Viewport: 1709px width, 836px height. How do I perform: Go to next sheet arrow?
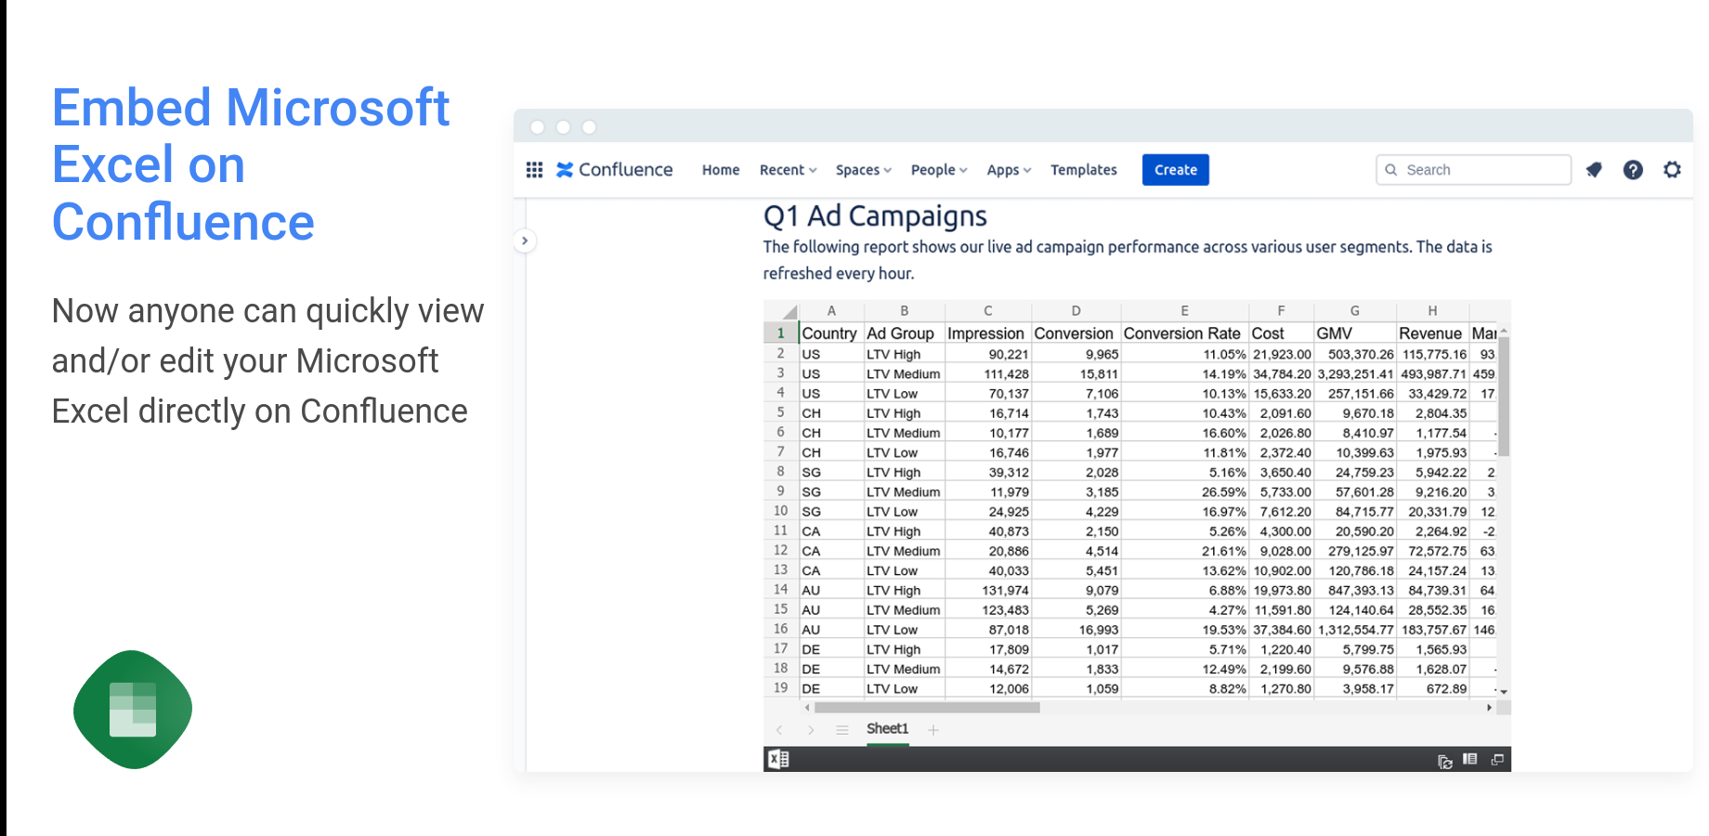pos(811,730)
